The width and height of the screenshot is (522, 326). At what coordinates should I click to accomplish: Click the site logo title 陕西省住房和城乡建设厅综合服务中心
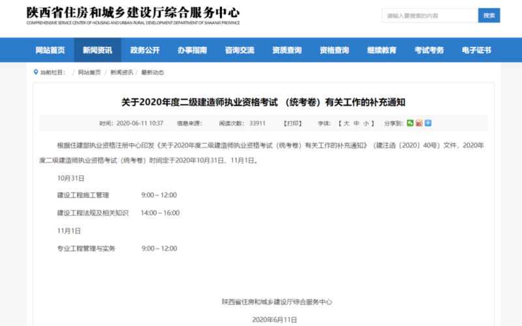coord(133,12)
